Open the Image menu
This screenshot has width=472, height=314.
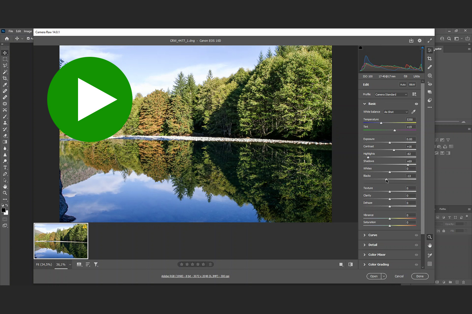point(28,31)
